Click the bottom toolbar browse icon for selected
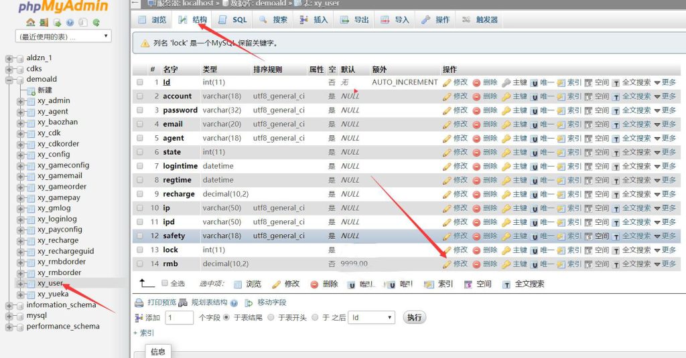The width and height of the screenshot is (686, 358). pyautogui.click(x=238, y=284)
